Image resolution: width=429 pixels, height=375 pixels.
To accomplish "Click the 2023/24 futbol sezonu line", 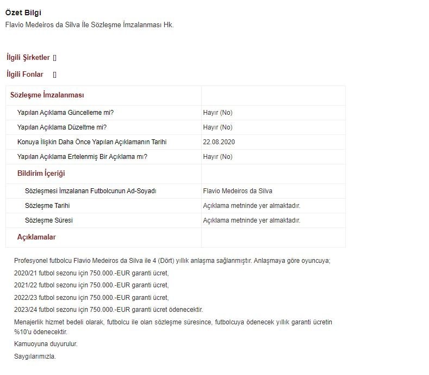I will click(x=109, y=310).
